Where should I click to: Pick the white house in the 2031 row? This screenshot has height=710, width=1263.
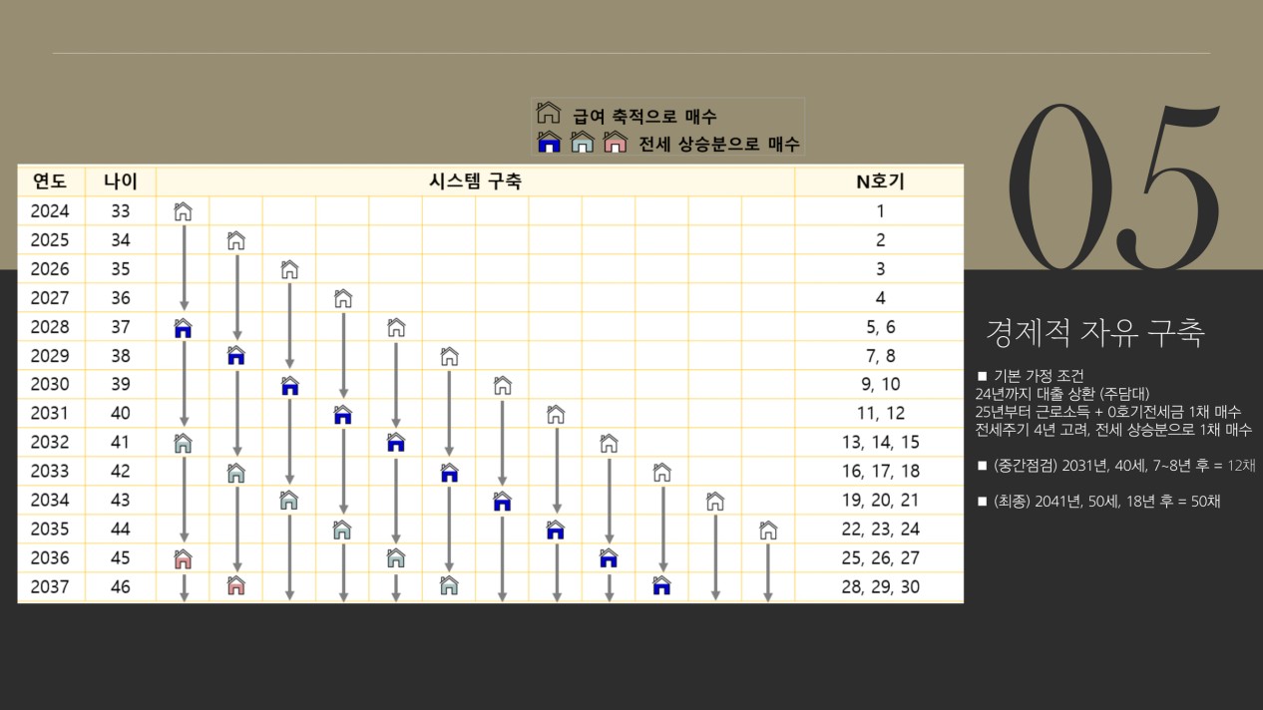(x=556, y=414)
